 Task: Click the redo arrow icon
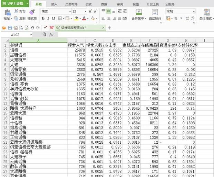(x=38, y=28)
